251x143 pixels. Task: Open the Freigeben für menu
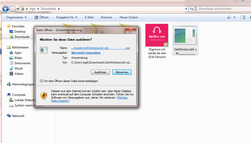coord(67,17)
